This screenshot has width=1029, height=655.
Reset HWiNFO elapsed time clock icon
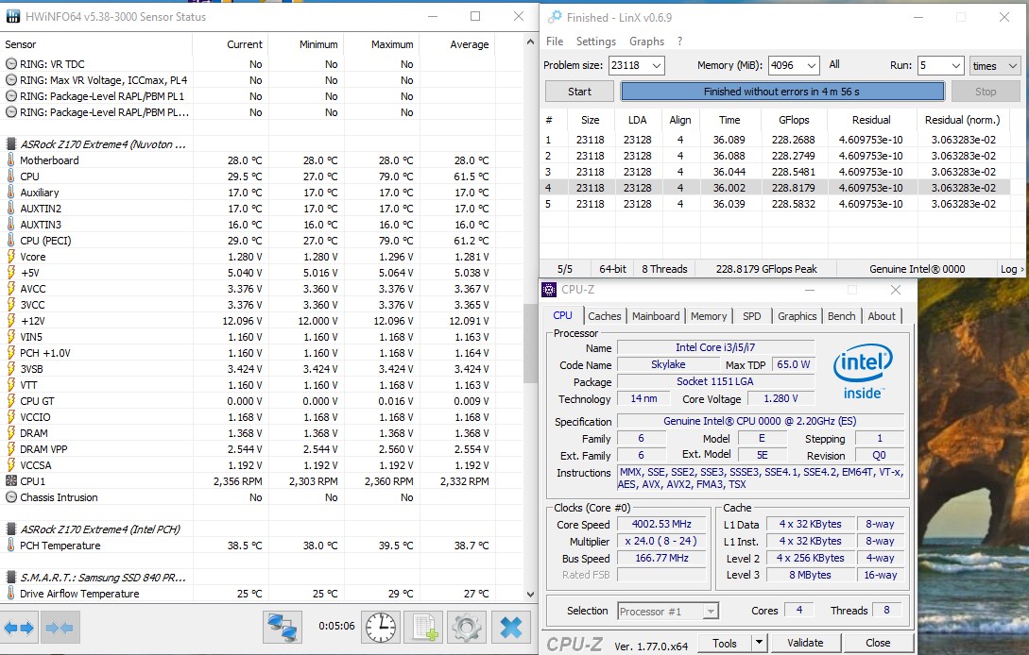[381, 628]
